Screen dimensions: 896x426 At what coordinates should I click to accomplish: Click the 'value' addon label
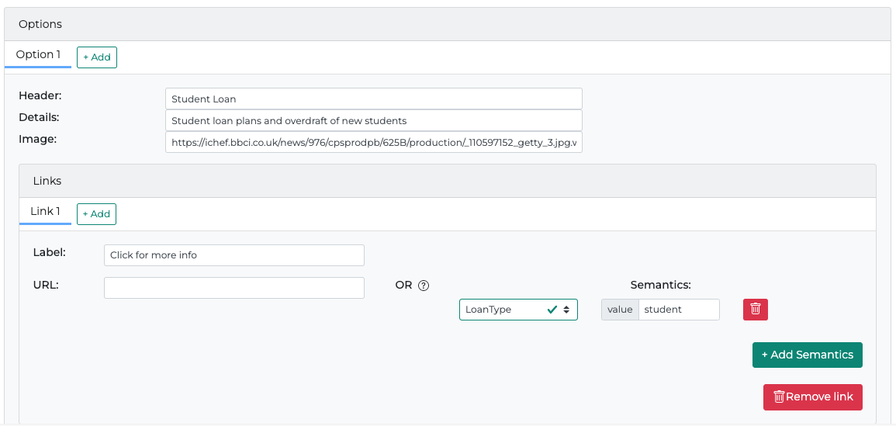620,310
